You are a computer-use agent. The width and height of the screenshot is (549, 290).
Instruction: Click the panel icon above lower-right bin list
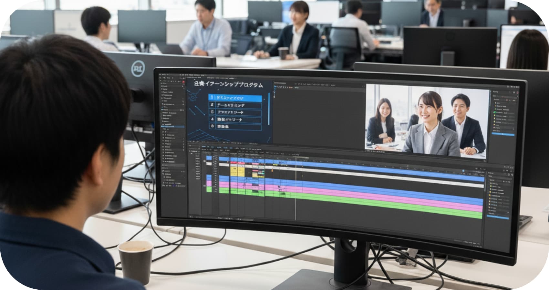click(x=509, y=175)
